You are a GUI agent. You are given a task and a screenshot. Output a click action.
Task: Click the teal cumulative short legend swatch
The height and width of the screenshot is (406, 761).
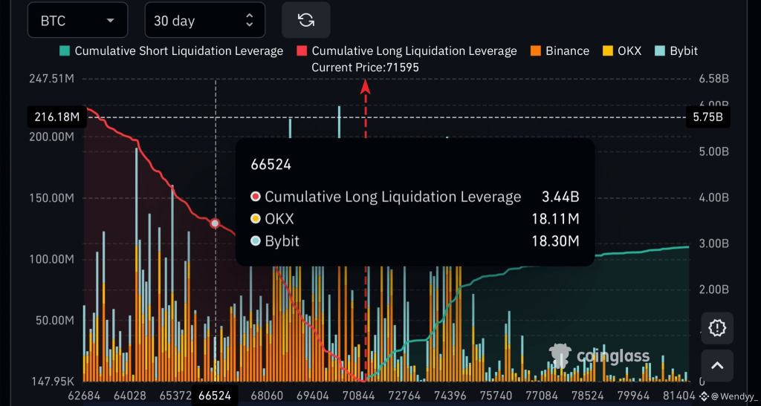coord(65,51)
